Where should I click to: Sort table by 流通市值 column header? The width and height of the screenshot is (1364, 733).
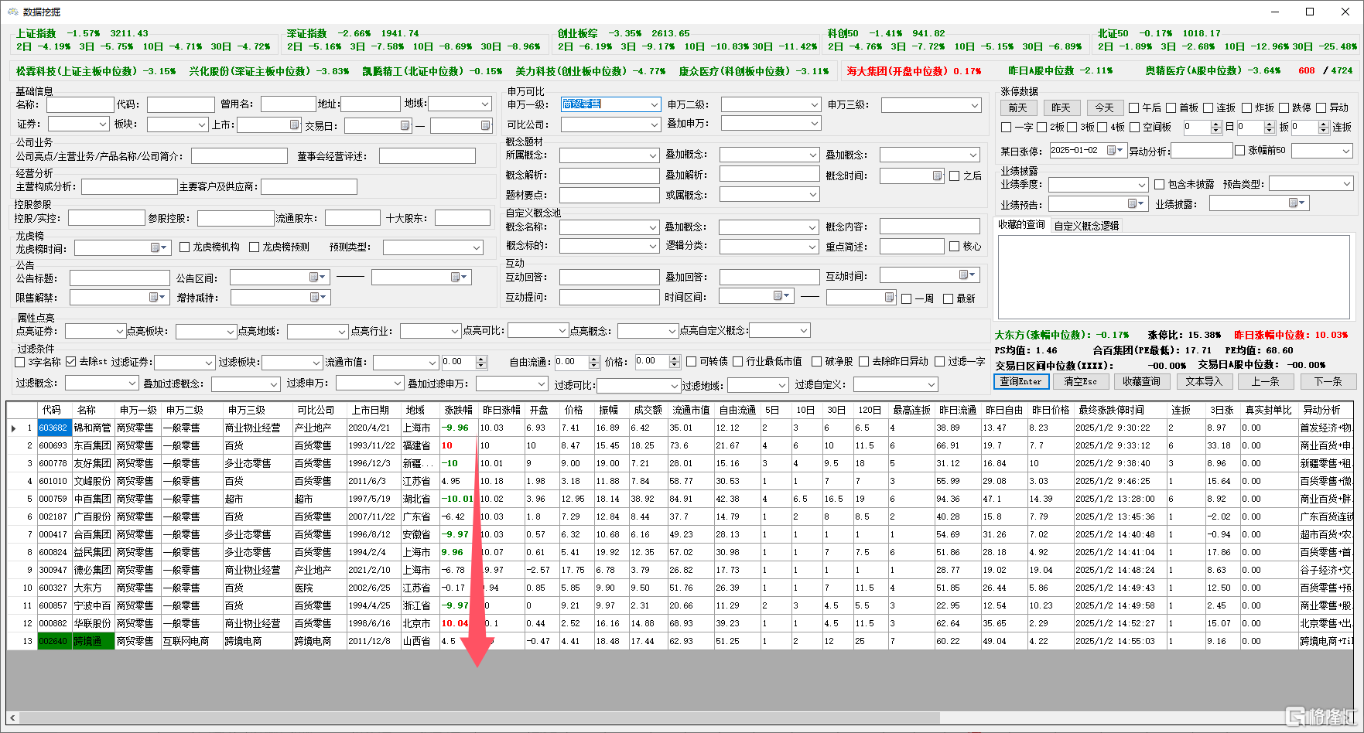(x=691, y=410)
